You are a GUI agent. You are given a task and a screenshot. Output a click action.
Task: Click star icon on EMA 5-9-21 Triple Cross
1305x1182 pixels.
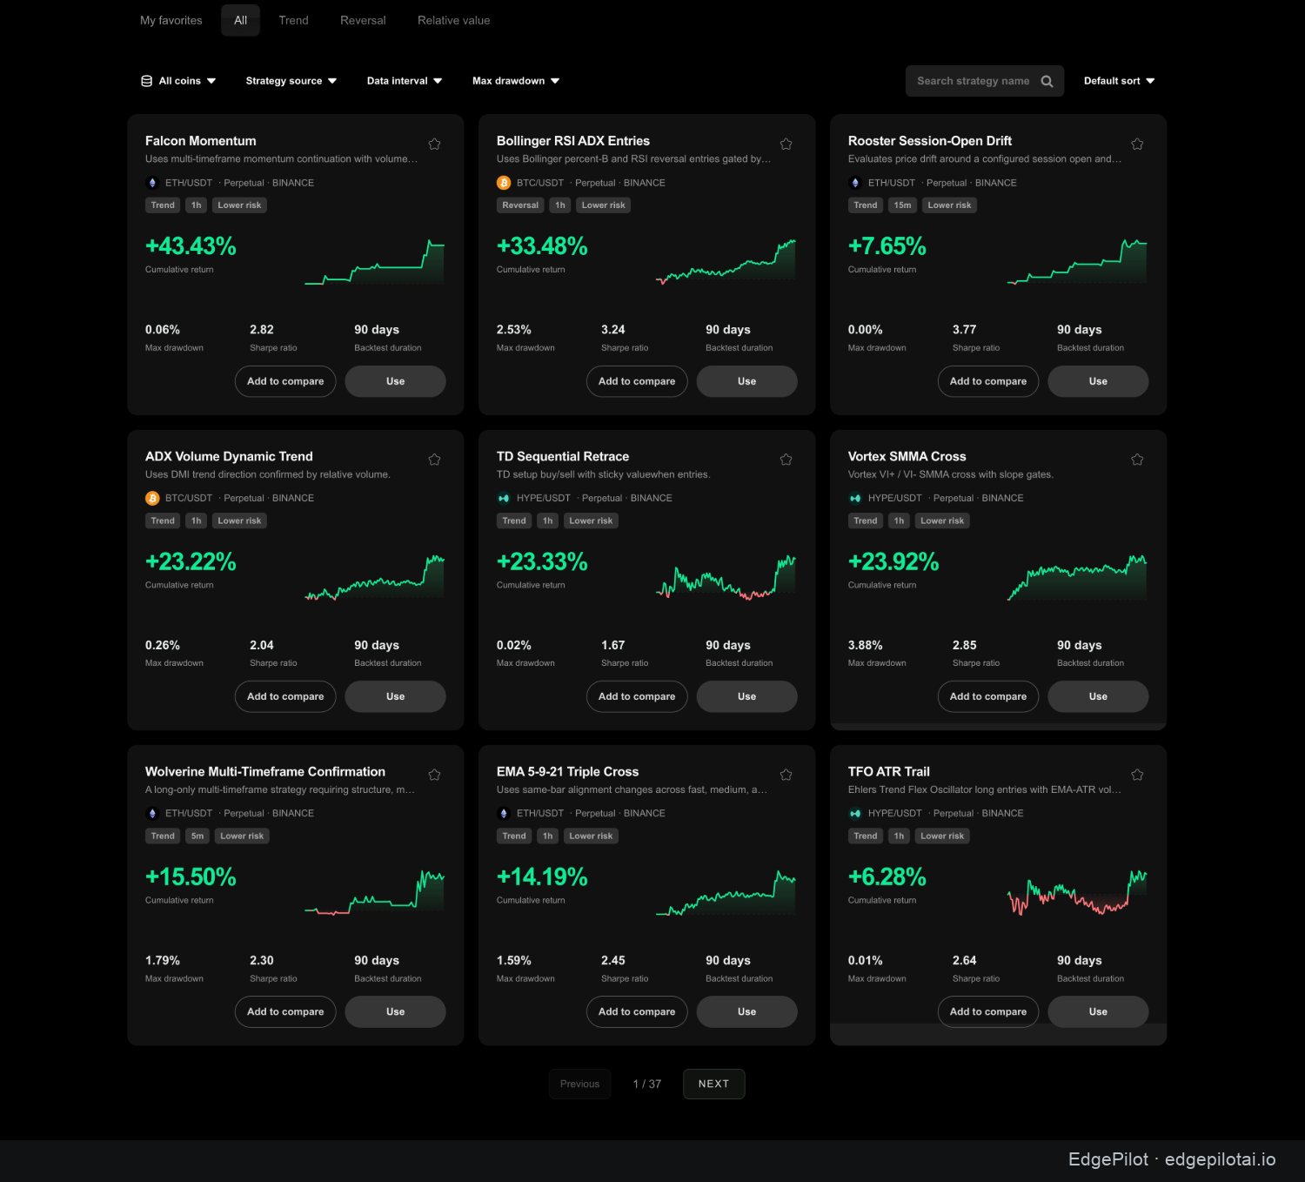(786, 774)
